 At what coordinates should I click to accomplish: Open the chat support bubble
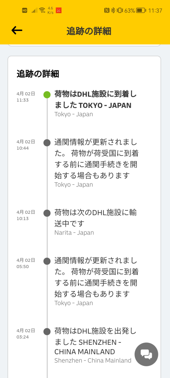(x=147, y=355)
